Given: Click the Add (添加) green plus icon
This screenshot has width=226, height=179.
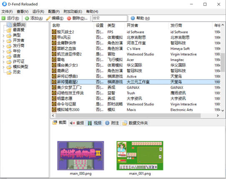Looking at the screenshot, I should click(27, 18).
